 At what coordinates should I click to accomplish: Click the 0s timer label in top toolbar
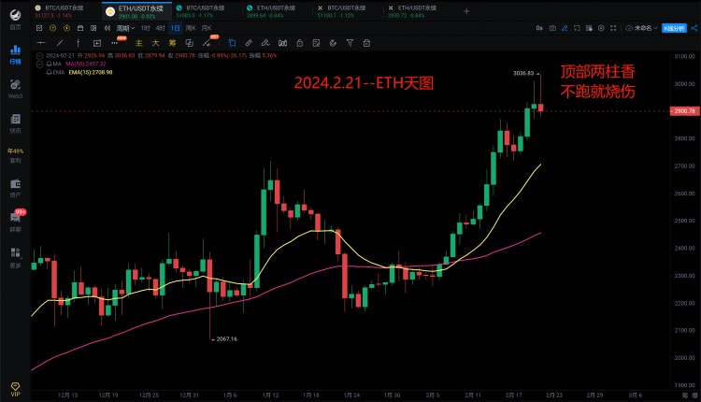point(539,28)
